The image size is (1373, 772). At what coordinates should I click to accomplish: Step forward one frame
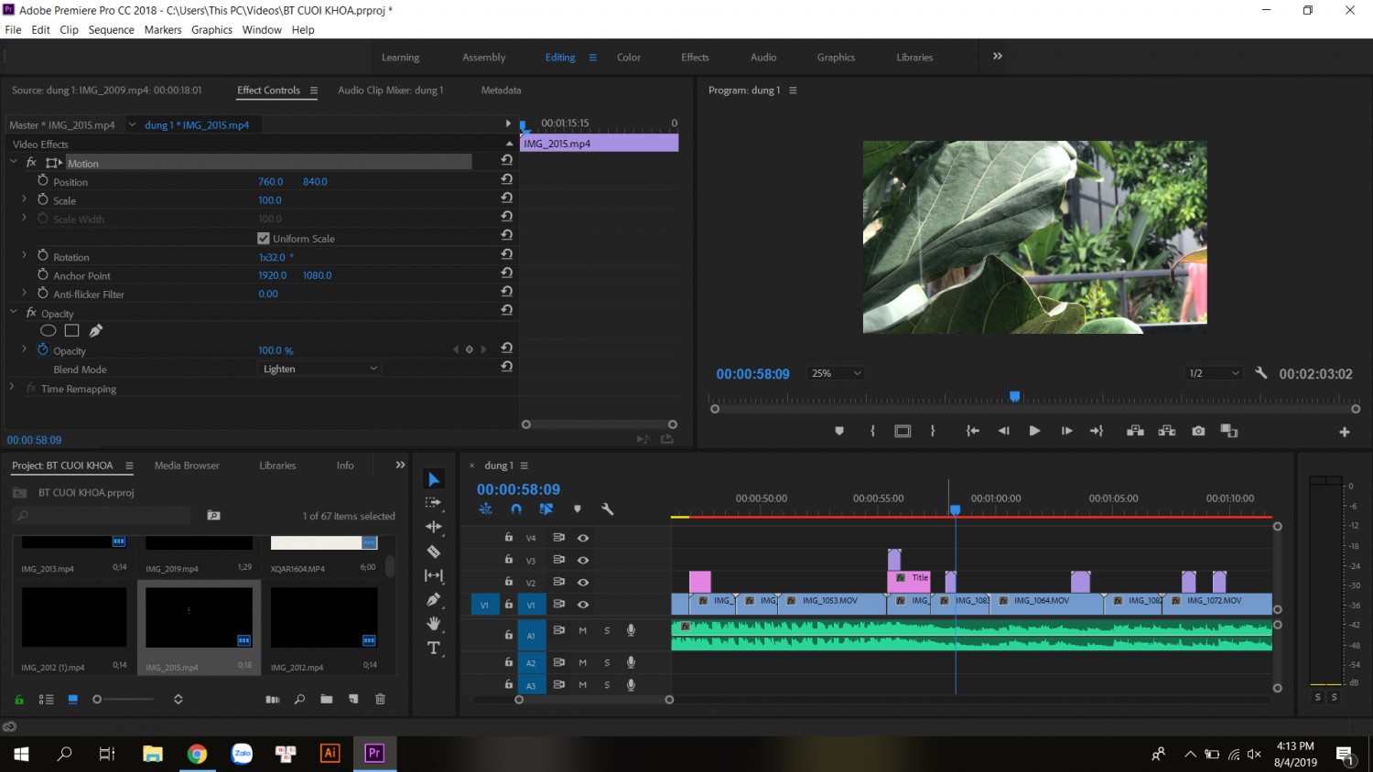coord(1066,431)
